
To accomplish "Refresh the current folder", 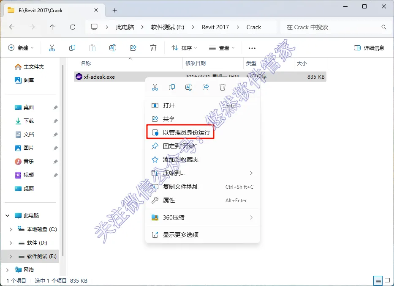I will click(73, 27).
